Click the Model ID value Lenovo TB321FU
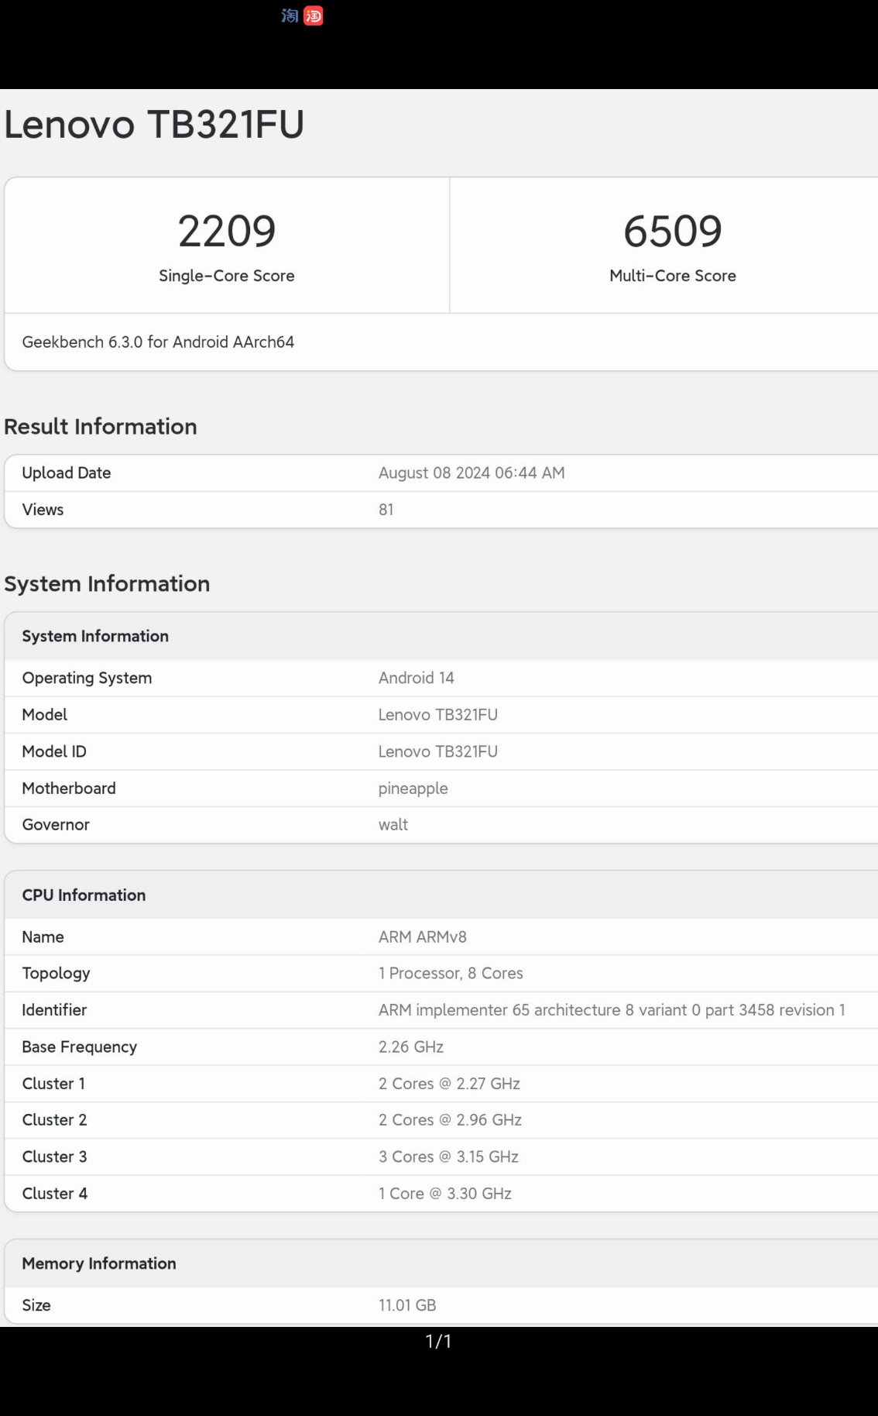 (x=437, y=751)
